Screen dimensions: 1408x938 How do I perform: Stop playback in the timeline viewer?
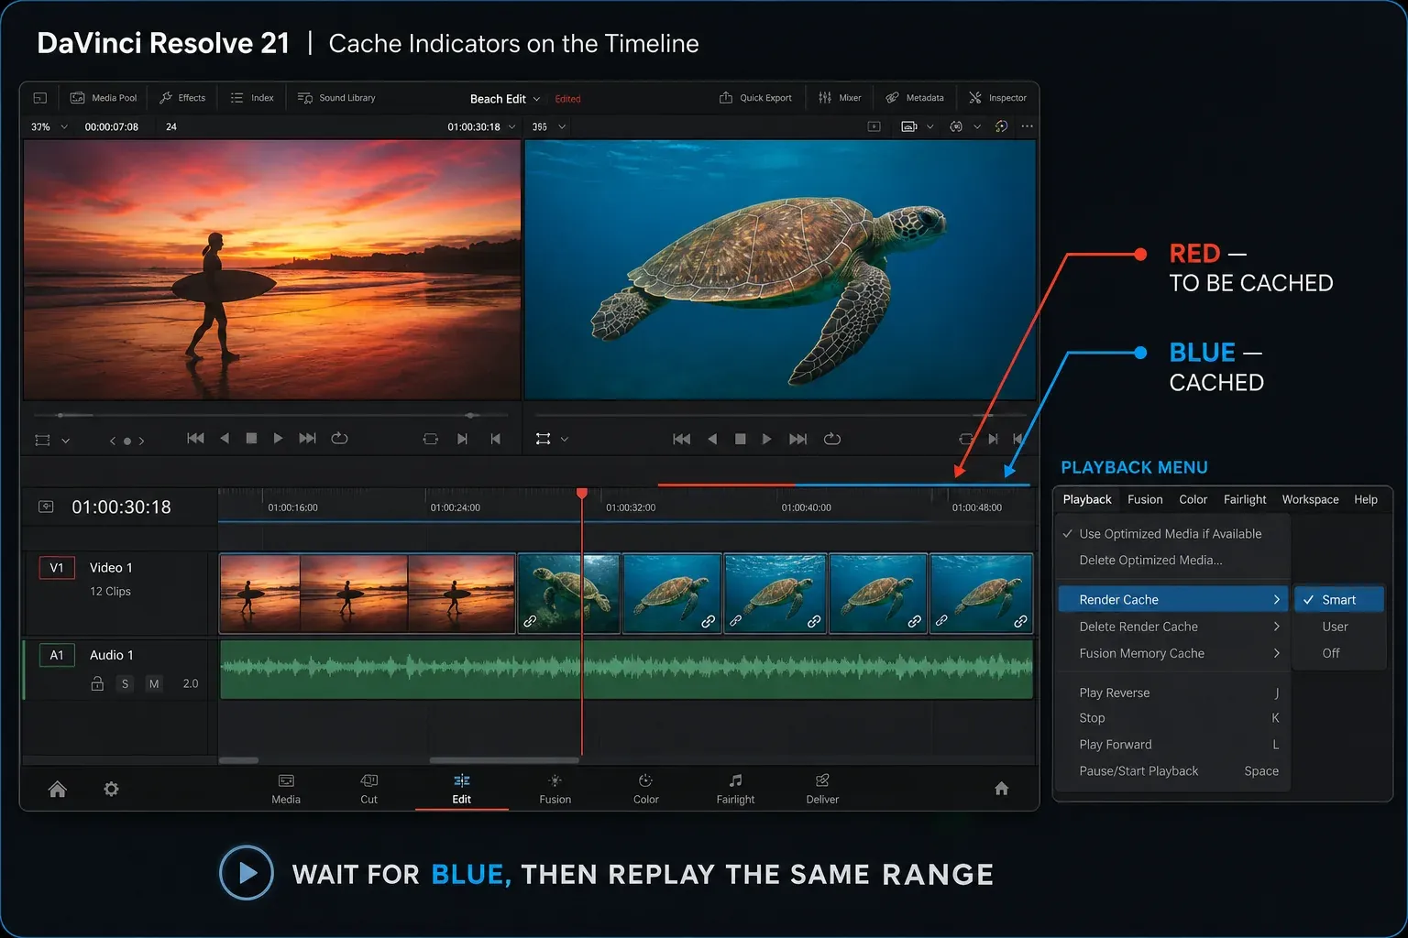coord(740,440)
